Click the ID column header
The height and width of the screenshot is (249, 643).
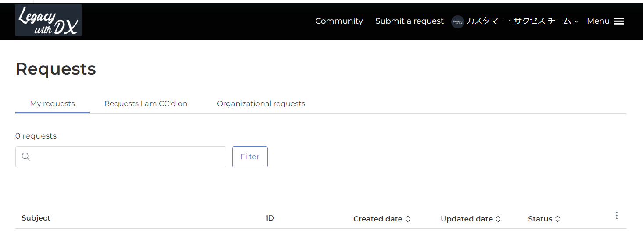(270, 218)
